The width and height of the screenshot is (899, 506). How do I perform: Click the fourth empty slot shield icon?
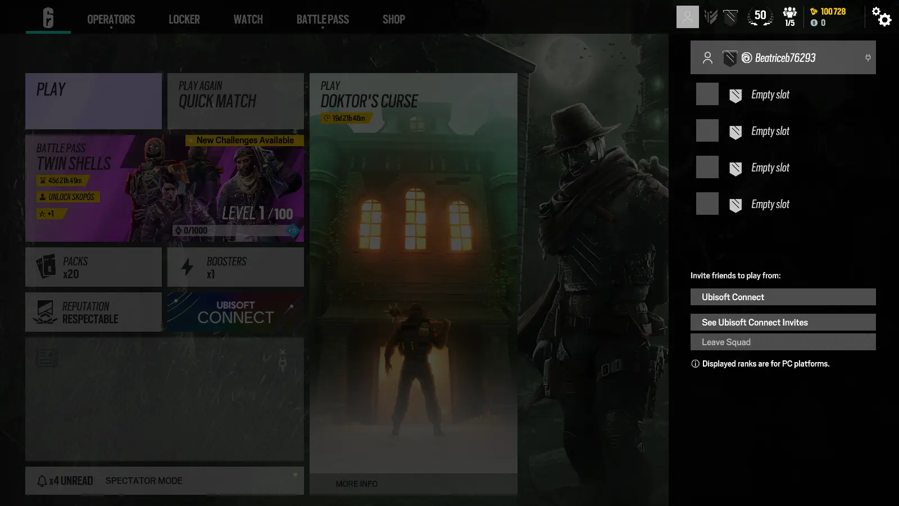(x=735, y=205)
